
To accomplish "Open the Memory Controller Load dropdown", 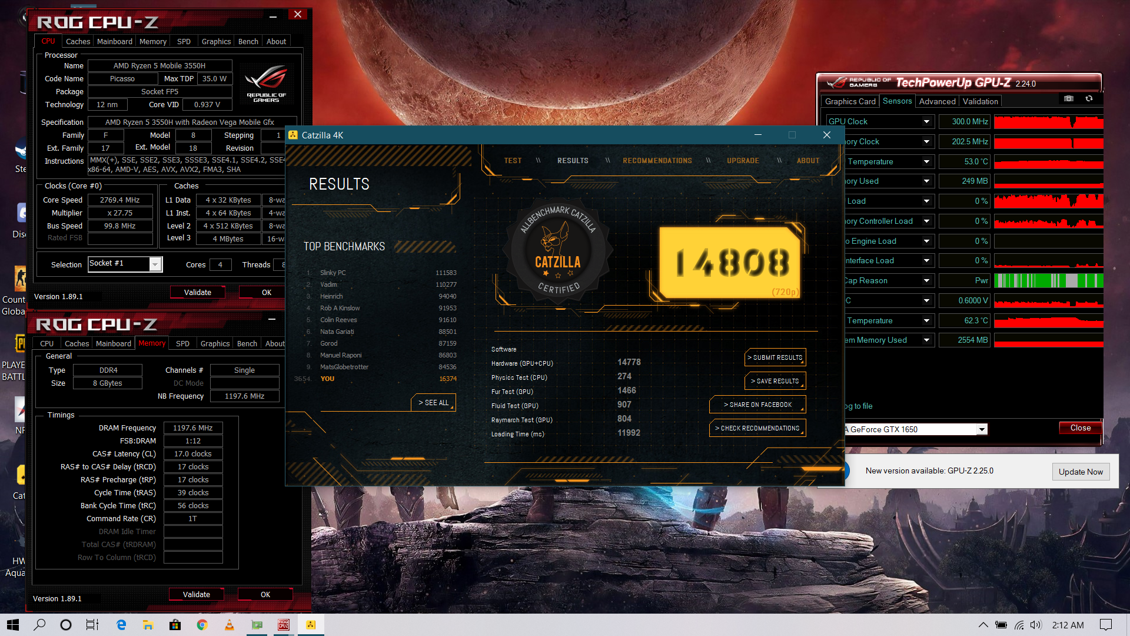I will point(926,221).
